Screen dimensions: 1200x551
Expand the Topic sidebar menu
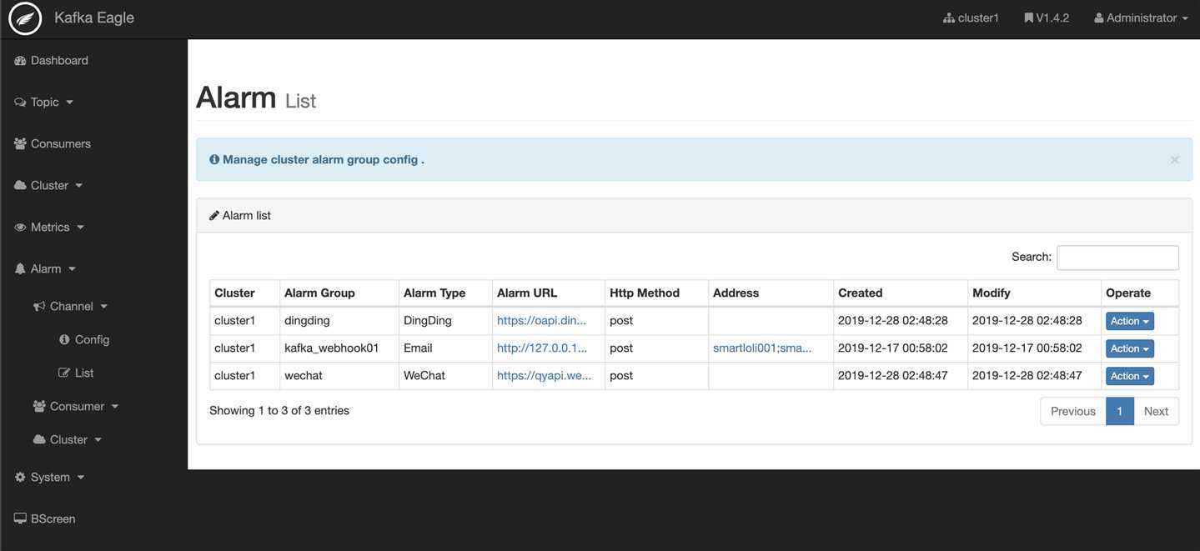click(44, 102)
